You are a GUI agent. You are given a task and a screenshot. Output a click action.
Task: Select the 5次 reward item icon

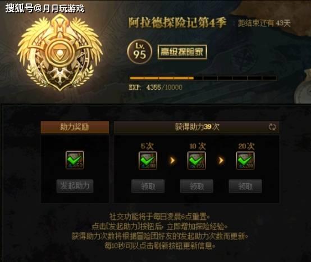pyautogui.click(x=148, y=161)
